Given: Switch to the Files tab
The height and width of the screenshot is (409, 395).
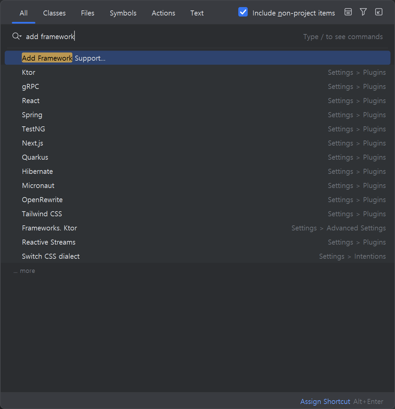Looking at the screenshot, I should [x=87, y=13].
